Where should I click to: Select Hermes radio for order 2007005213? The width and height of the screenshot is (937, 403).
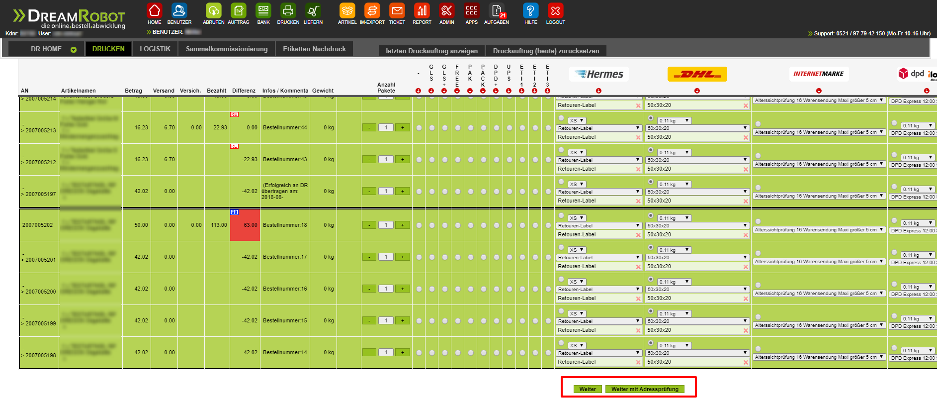(x=561, y=118)
